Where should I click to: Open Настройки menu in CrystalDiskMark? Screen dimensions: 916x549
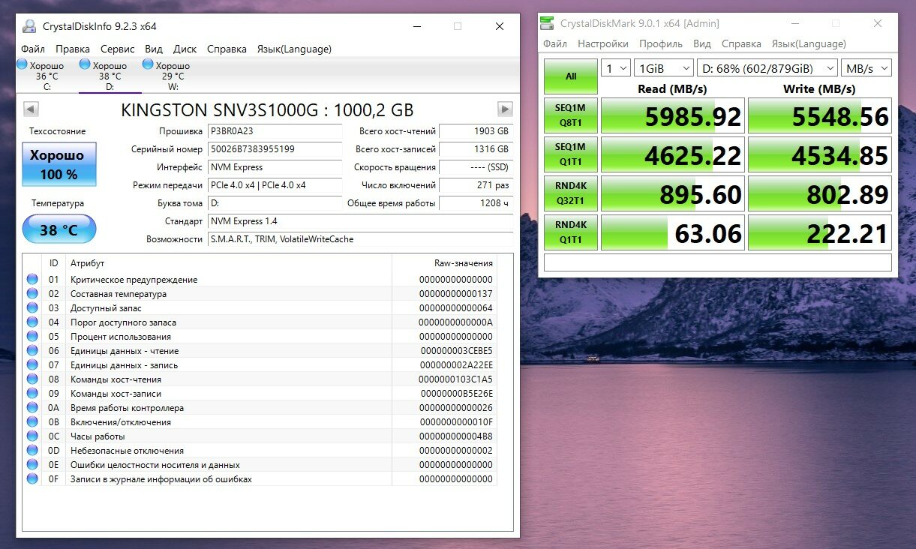click(x=603, y=43)
